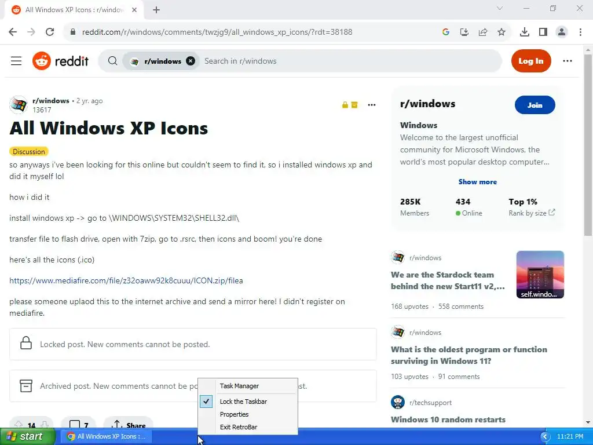593x445 pixels.
Task: Click the Log In button
Action: point(531,61)
